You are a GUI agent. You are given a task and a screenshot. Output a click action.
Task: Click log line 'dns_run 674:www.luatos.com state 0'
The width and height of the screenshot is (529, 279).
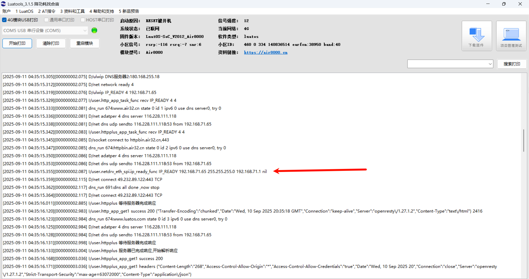115,219
